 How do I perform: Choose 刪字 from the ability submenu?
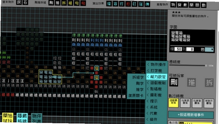pos(137,83)
